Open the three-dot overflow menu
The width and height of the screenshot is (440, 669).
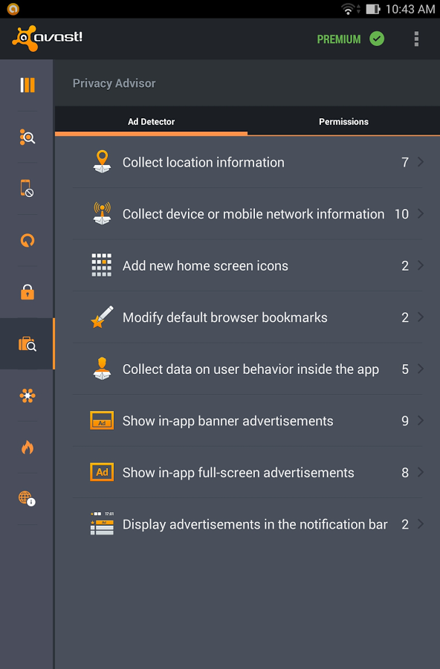416,39
